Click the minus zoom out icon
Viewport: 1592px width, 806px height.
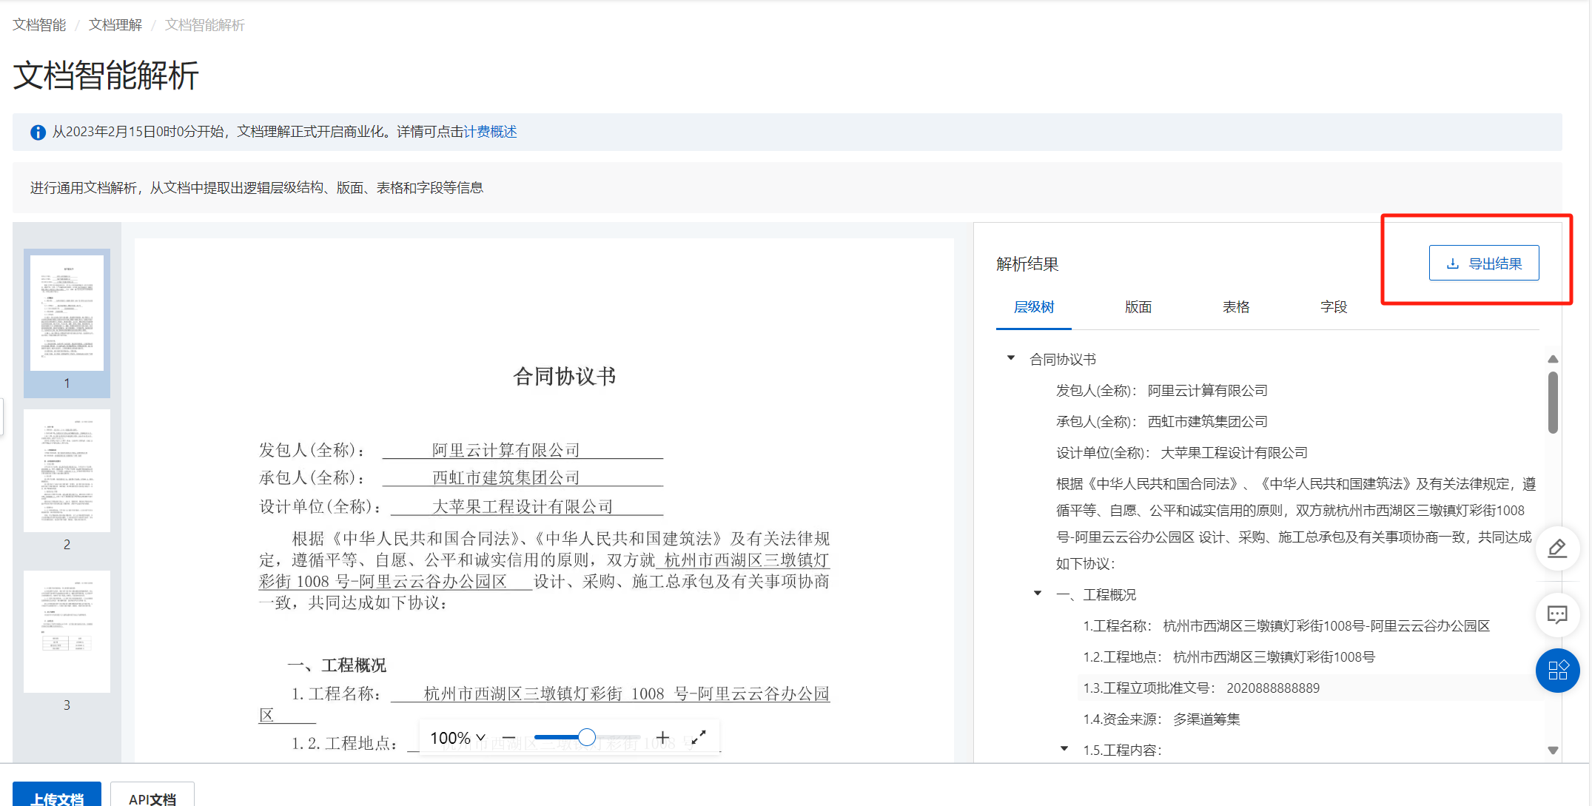[509, 738]
